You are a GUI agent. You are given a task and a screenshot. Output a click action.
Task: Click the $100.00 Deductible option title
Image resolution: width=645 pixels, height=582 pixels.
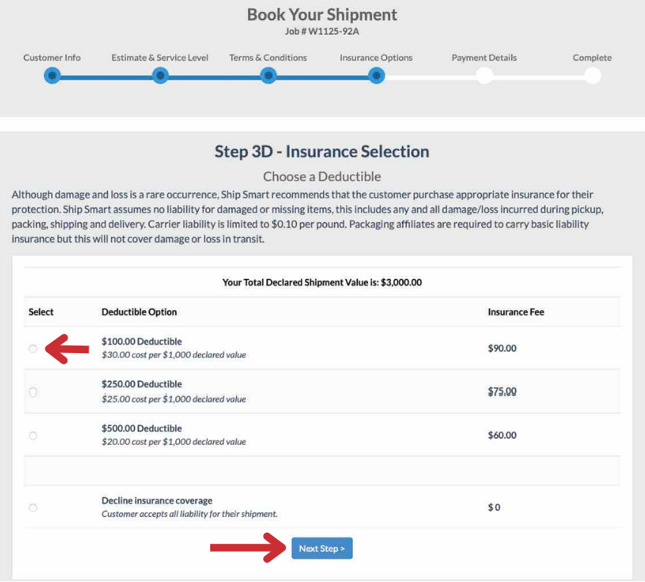[142, 342]
